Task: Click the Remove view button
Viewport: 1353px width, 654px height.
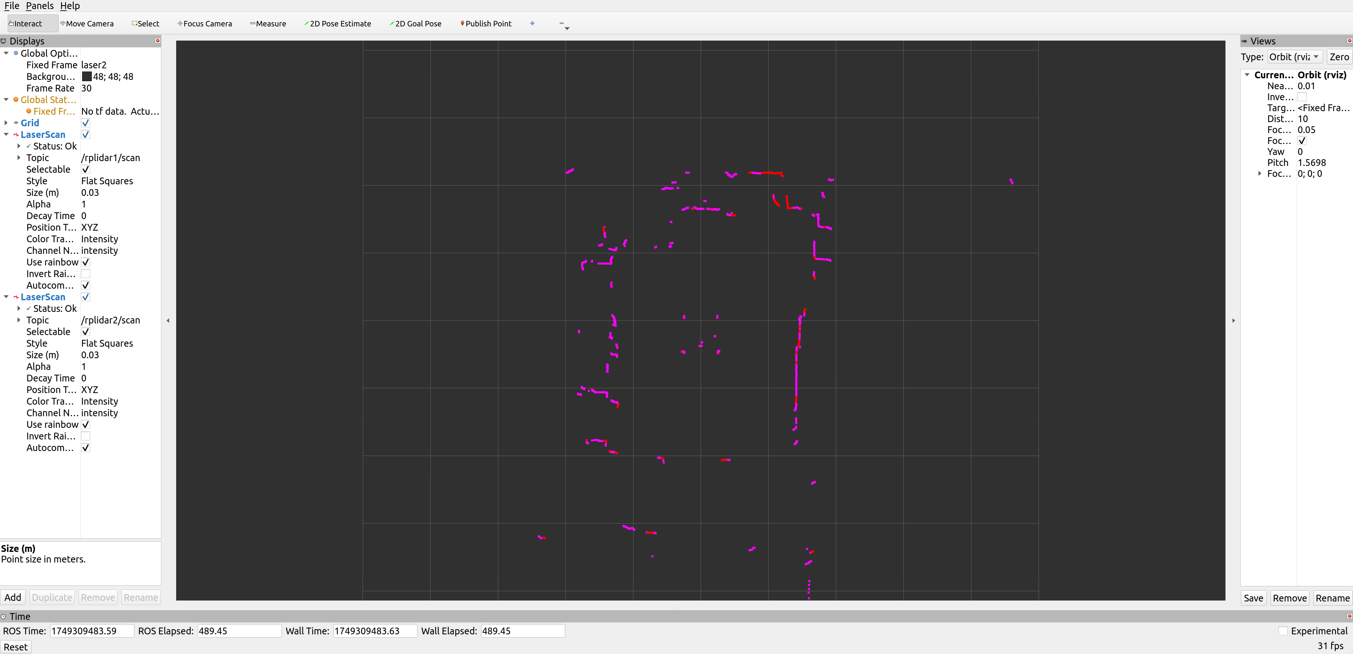Action: coord(1290,598)
